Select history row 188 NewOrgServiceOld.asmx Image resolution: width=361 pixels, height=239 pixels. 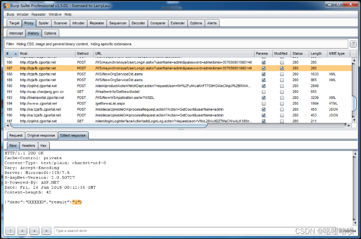[x=178, y=74]
